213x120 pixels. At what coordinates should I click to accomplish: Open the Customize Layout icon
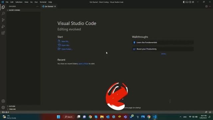click(x=193, y=2)
